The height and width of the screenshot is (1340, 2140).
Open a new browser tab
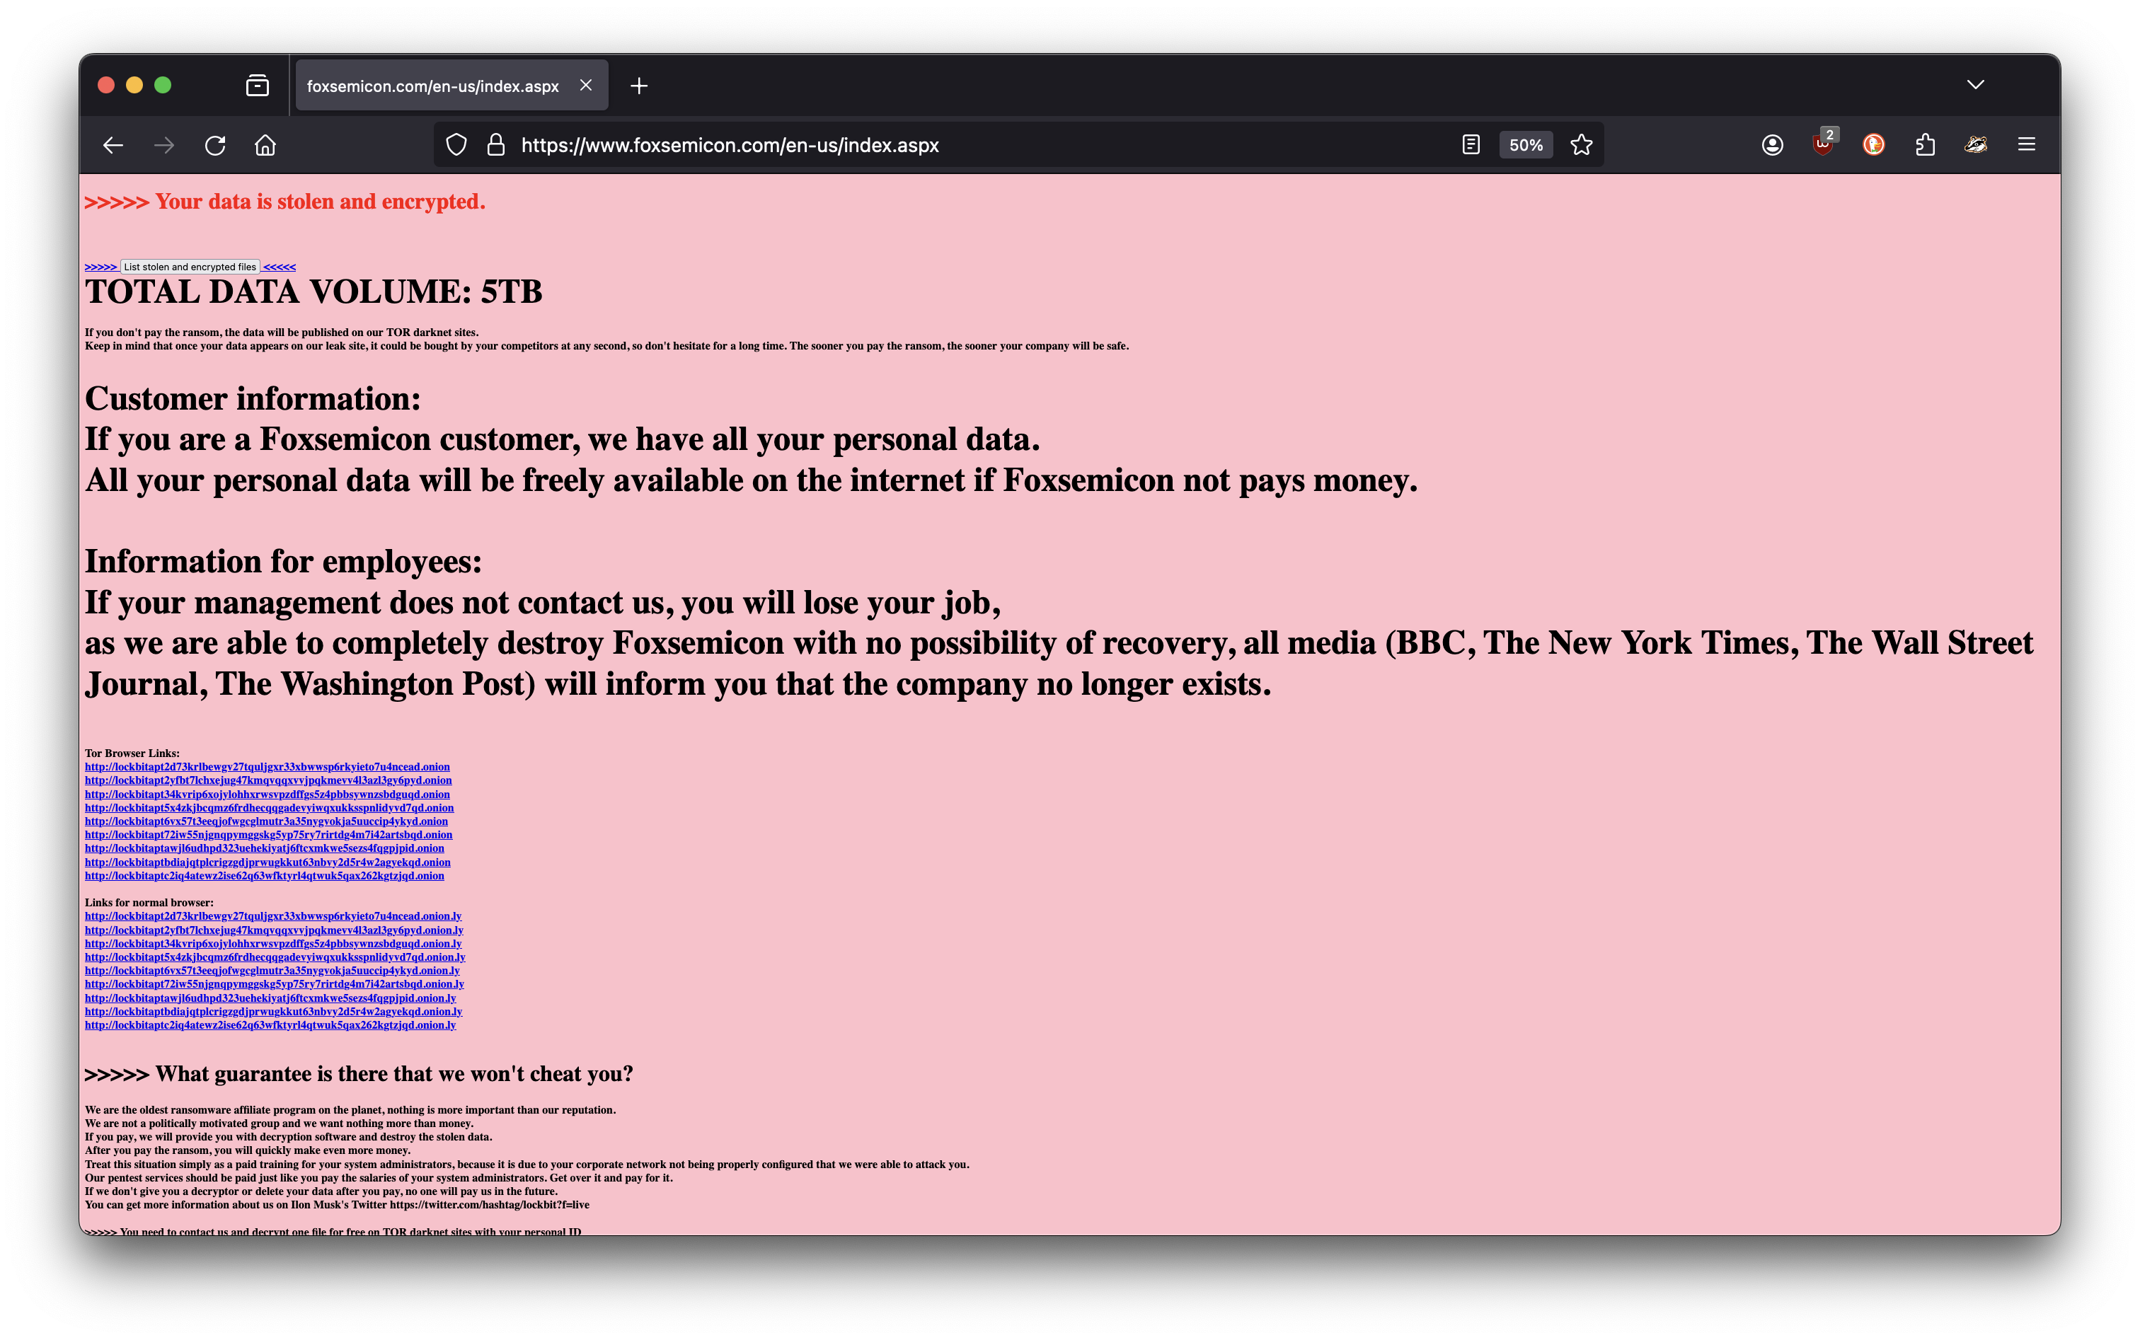(x=639, y=85)
